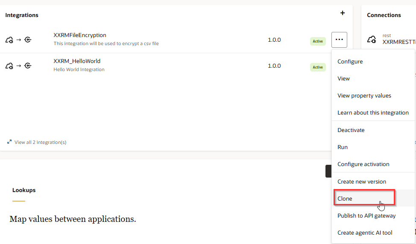The image size is (416, 244).
Task: Choose Create new version option
Action: [361, 181]
